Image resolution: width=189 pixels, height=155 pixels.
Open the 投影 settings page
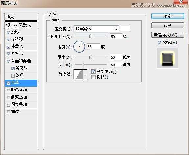(x=15, y=32)
